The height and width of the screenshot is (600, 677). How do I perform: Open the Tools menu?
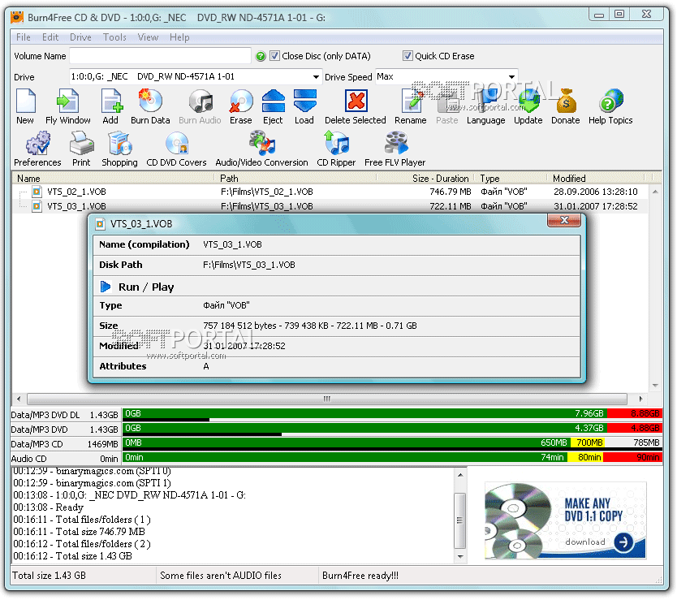[114, 37]
